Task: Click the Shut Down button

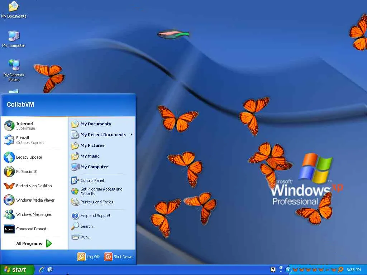Action: (x=118, y=257)
